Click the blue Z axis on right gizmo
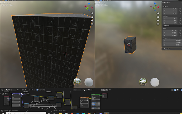 point(155,3)
